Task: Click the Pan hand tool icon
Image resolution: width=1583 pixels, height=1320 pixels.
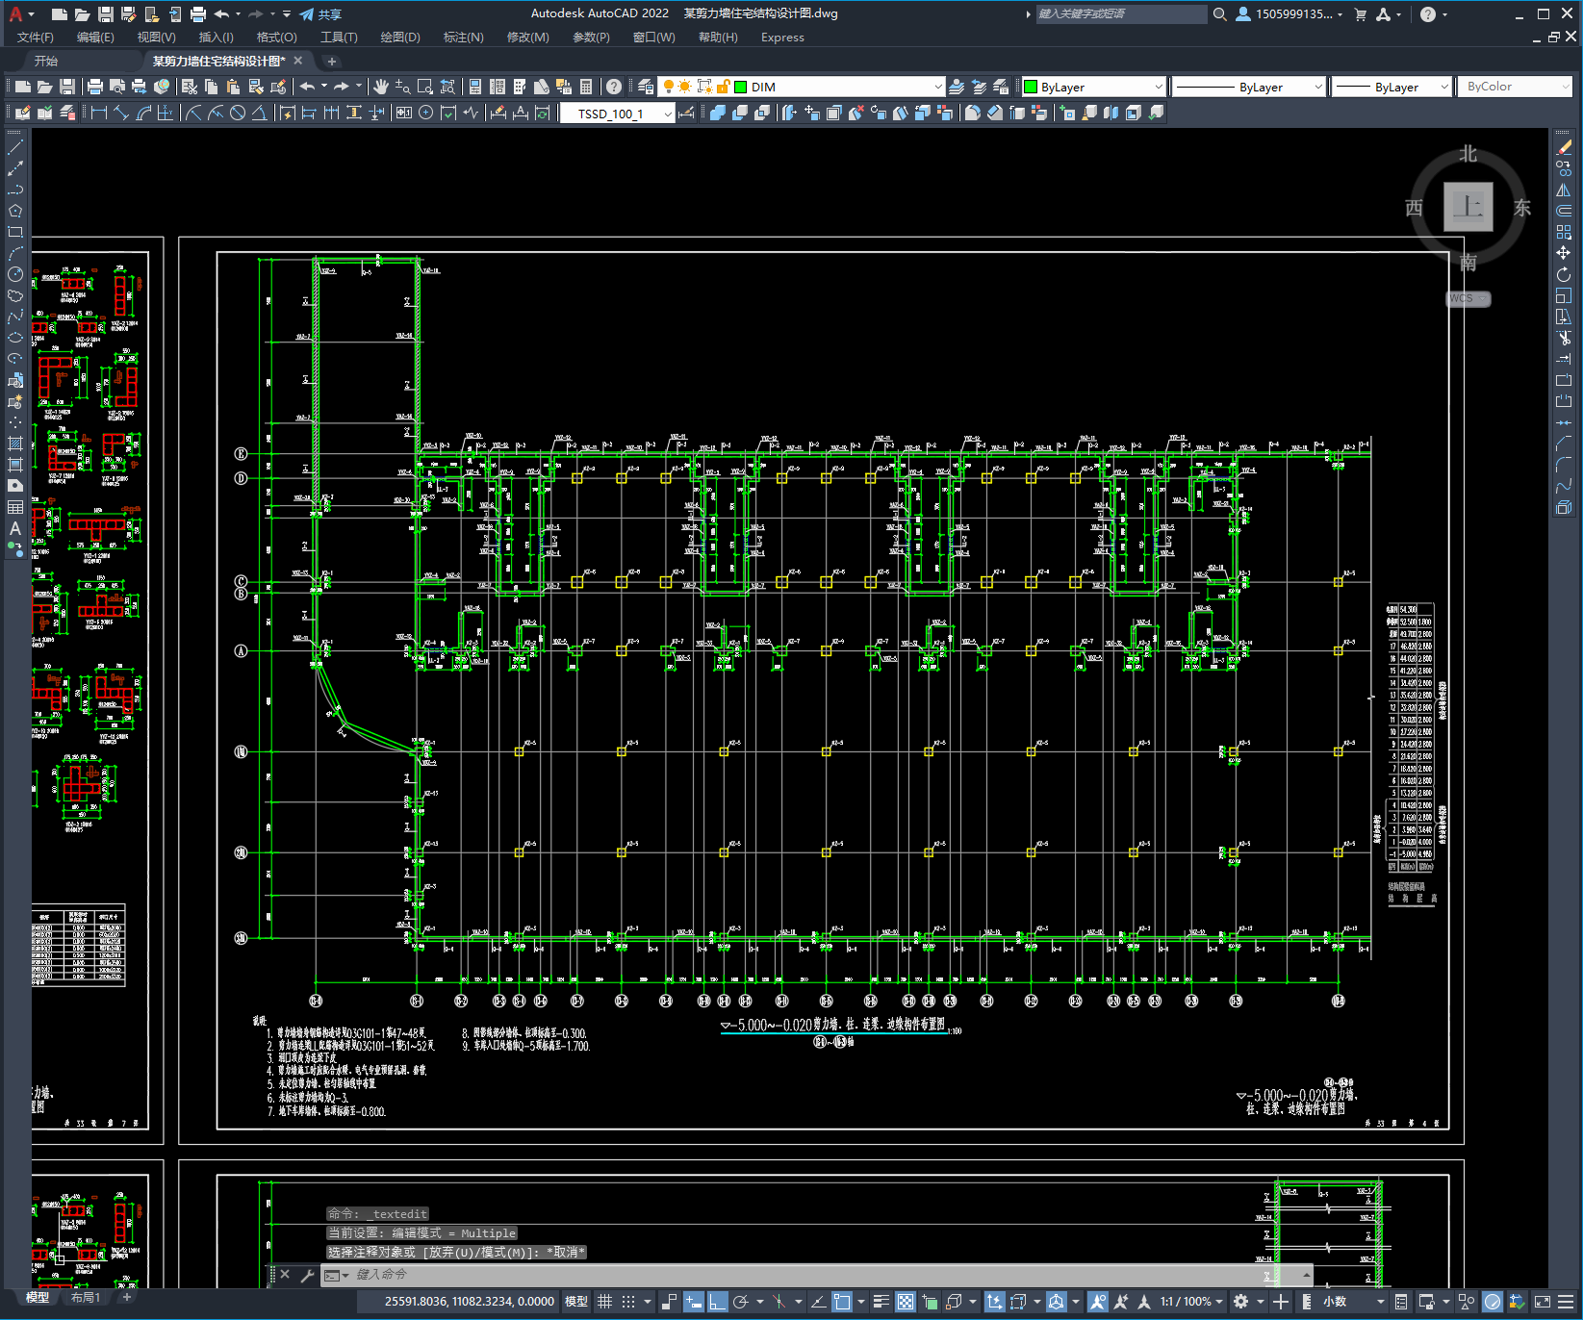Action: [381, 87]
